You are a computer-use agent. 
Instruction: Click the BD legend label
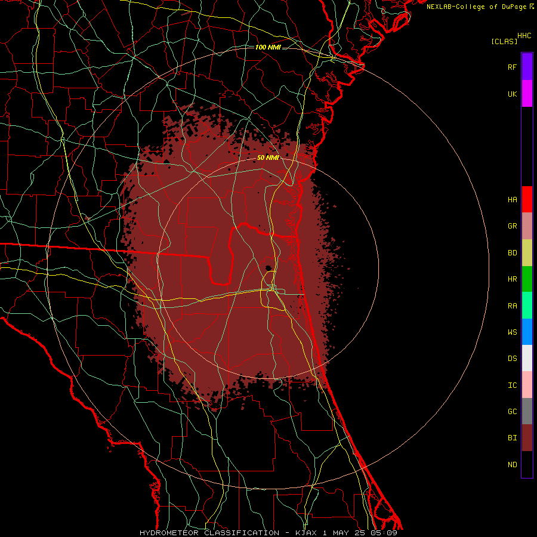[512, 253]
